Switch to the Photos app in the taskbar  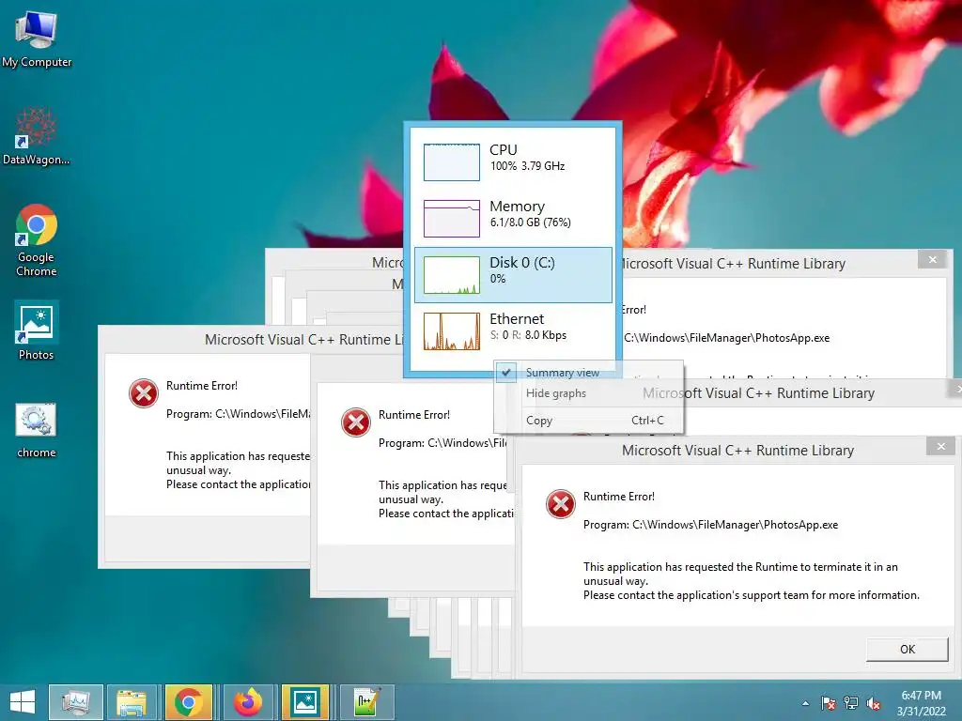point(305,702)
